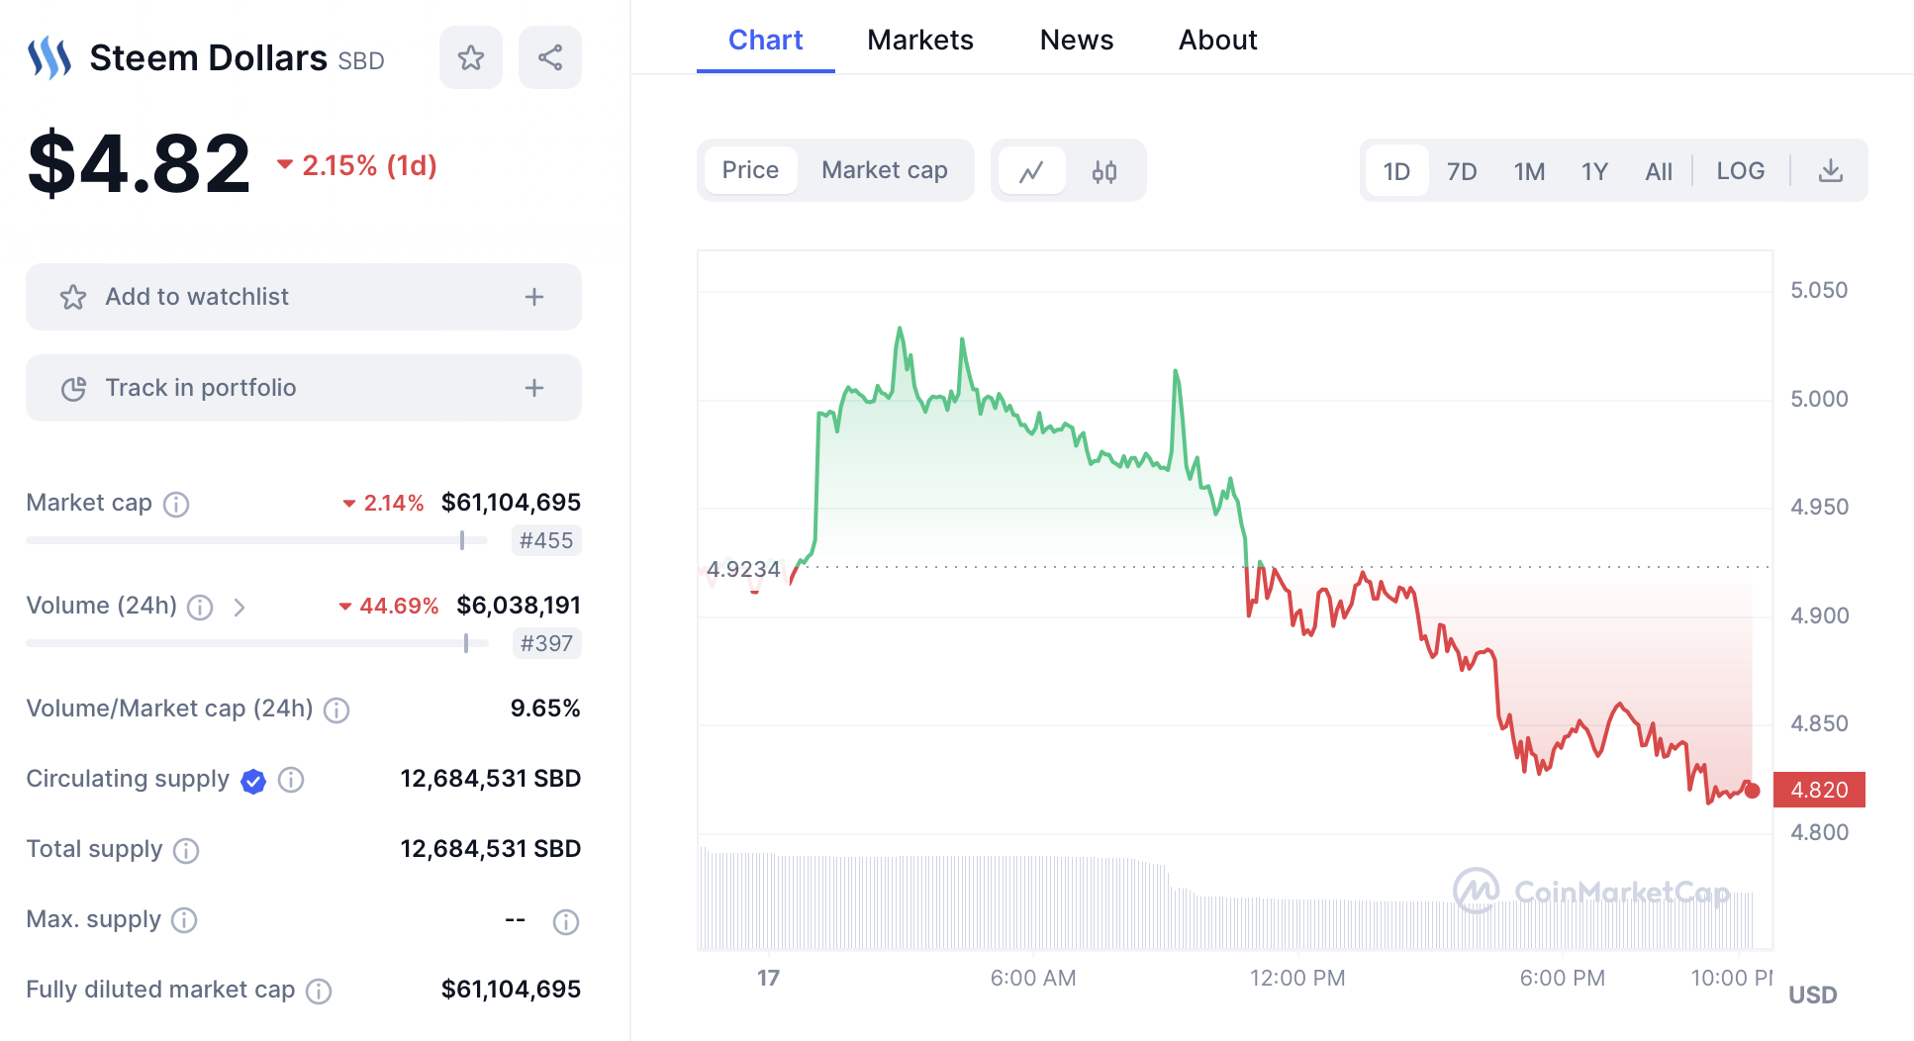Expand Track in portfolio plus

[x=534, y=388]
